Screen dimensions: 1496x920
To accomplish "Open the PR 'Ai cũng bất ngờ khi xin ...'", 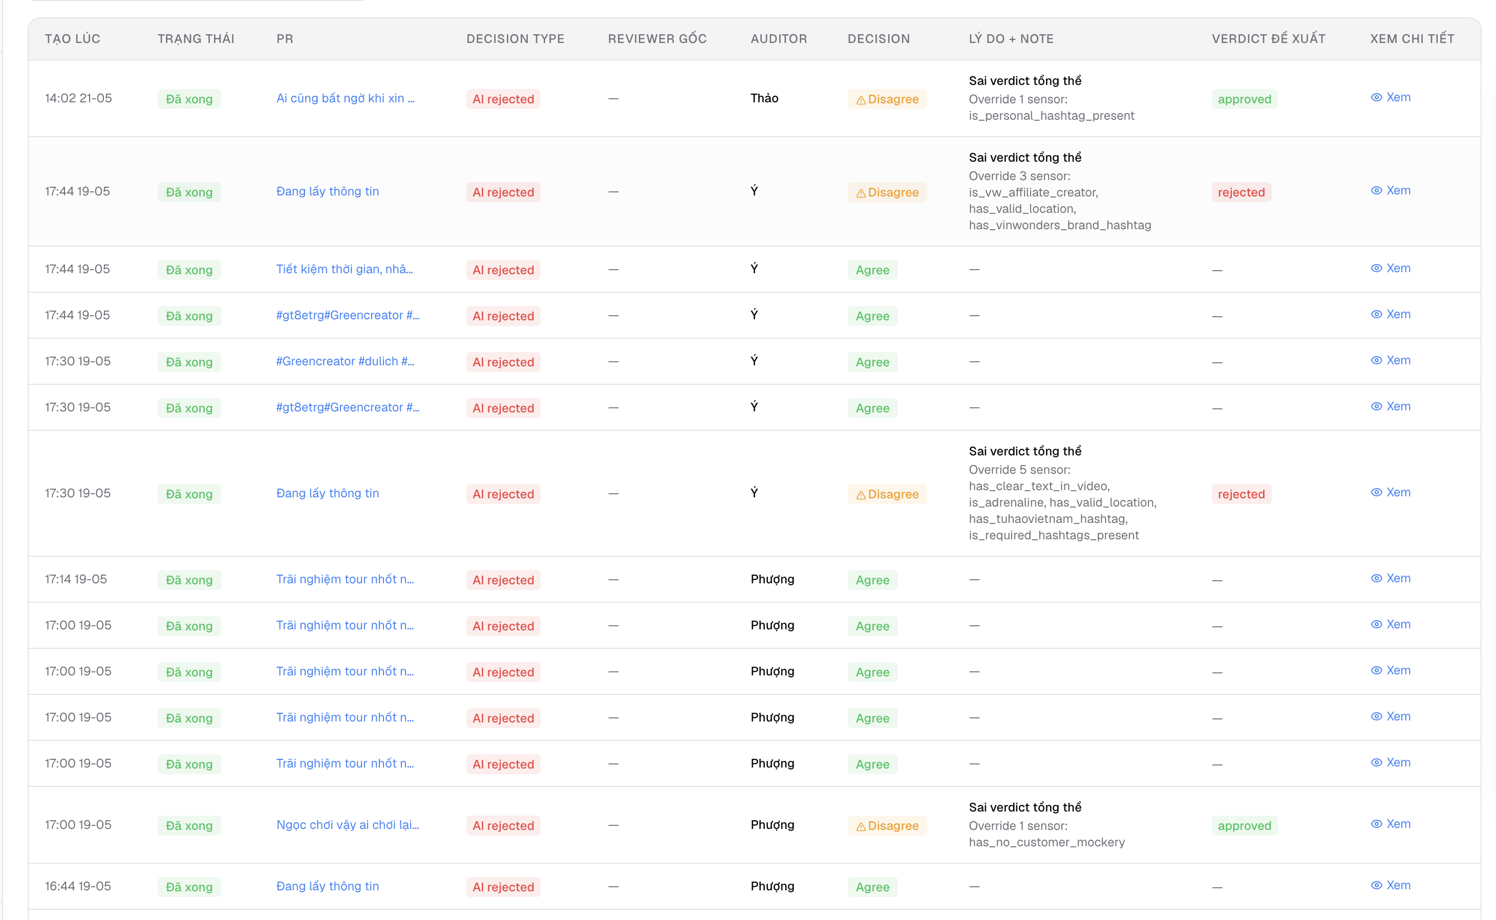I will 345,98.
